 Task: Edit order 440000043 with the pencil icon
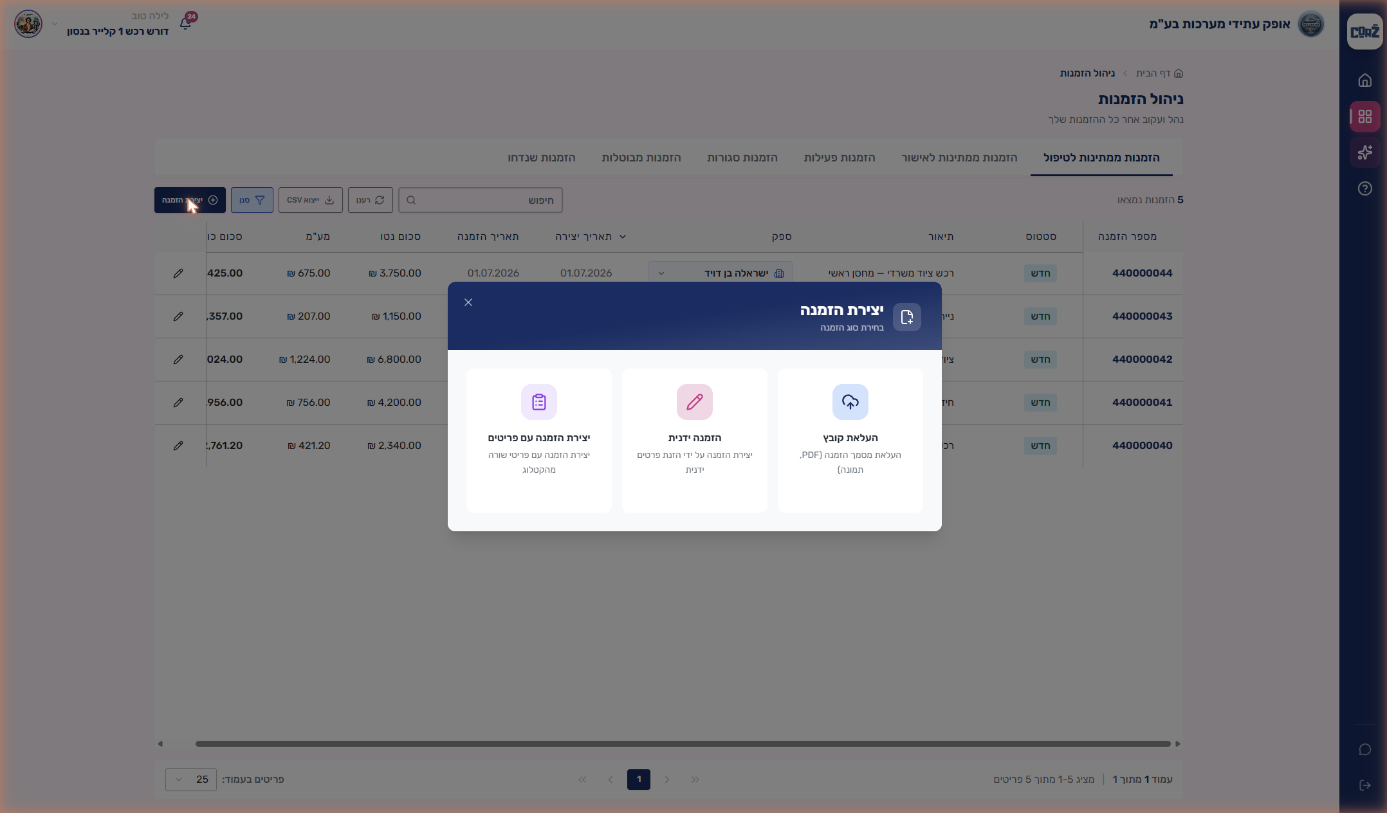178,316
